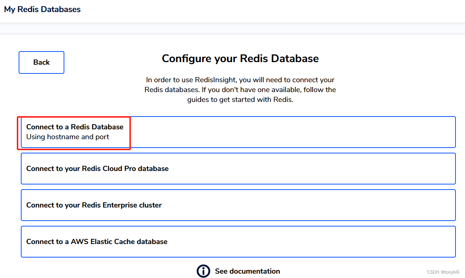Viewport: 465px width, 278px height.
Task: Open Connect to your Redis Enterprise cluster
Action: [238, 205]
